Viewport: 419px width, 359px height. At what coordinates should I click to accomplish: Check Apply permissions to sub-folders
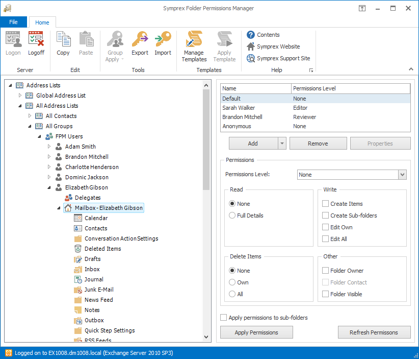[x=223, y=318]
